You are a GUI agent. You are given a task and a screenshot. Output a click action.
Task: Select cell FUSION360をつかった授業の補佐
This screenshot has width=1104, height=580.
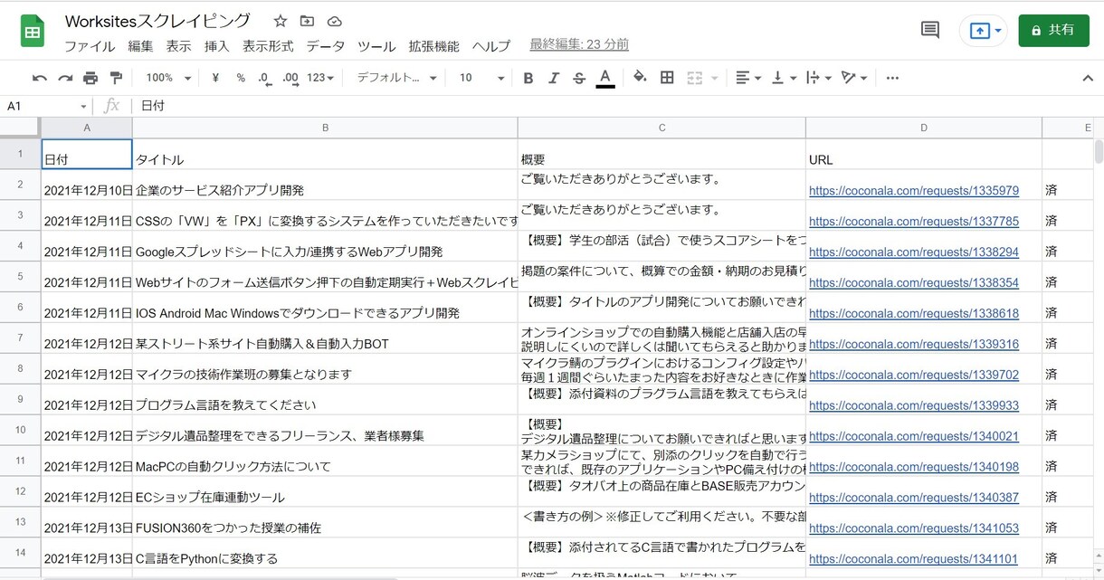pyautogui.click(x=325, y=522)
